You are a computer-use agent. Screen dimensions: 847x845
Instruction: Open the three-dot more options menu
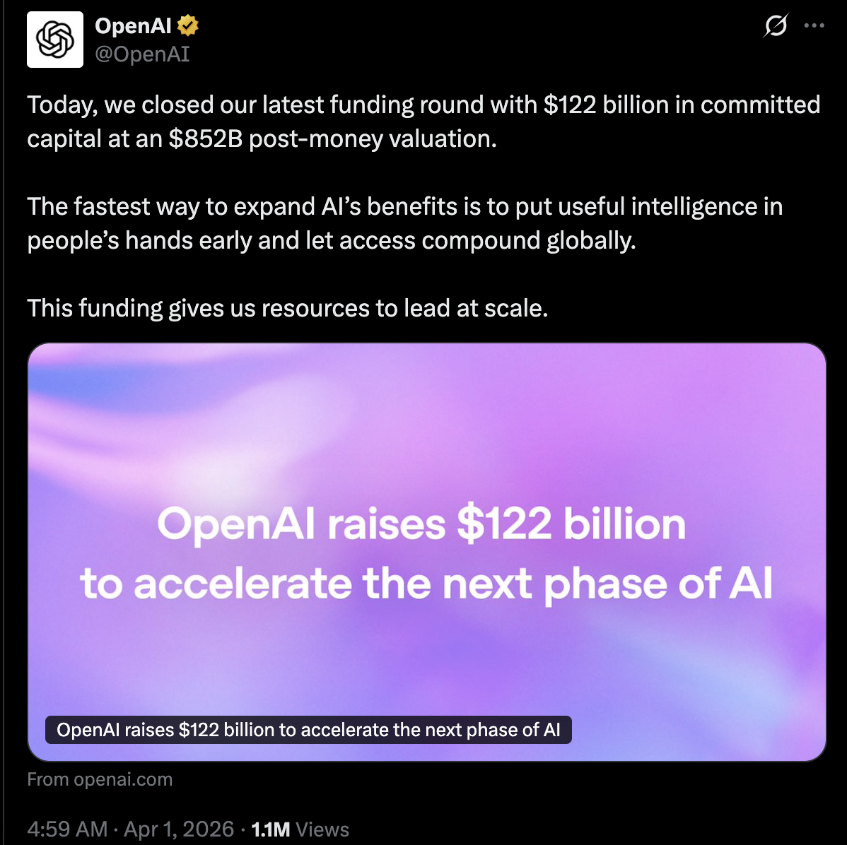tap(814, 26)
